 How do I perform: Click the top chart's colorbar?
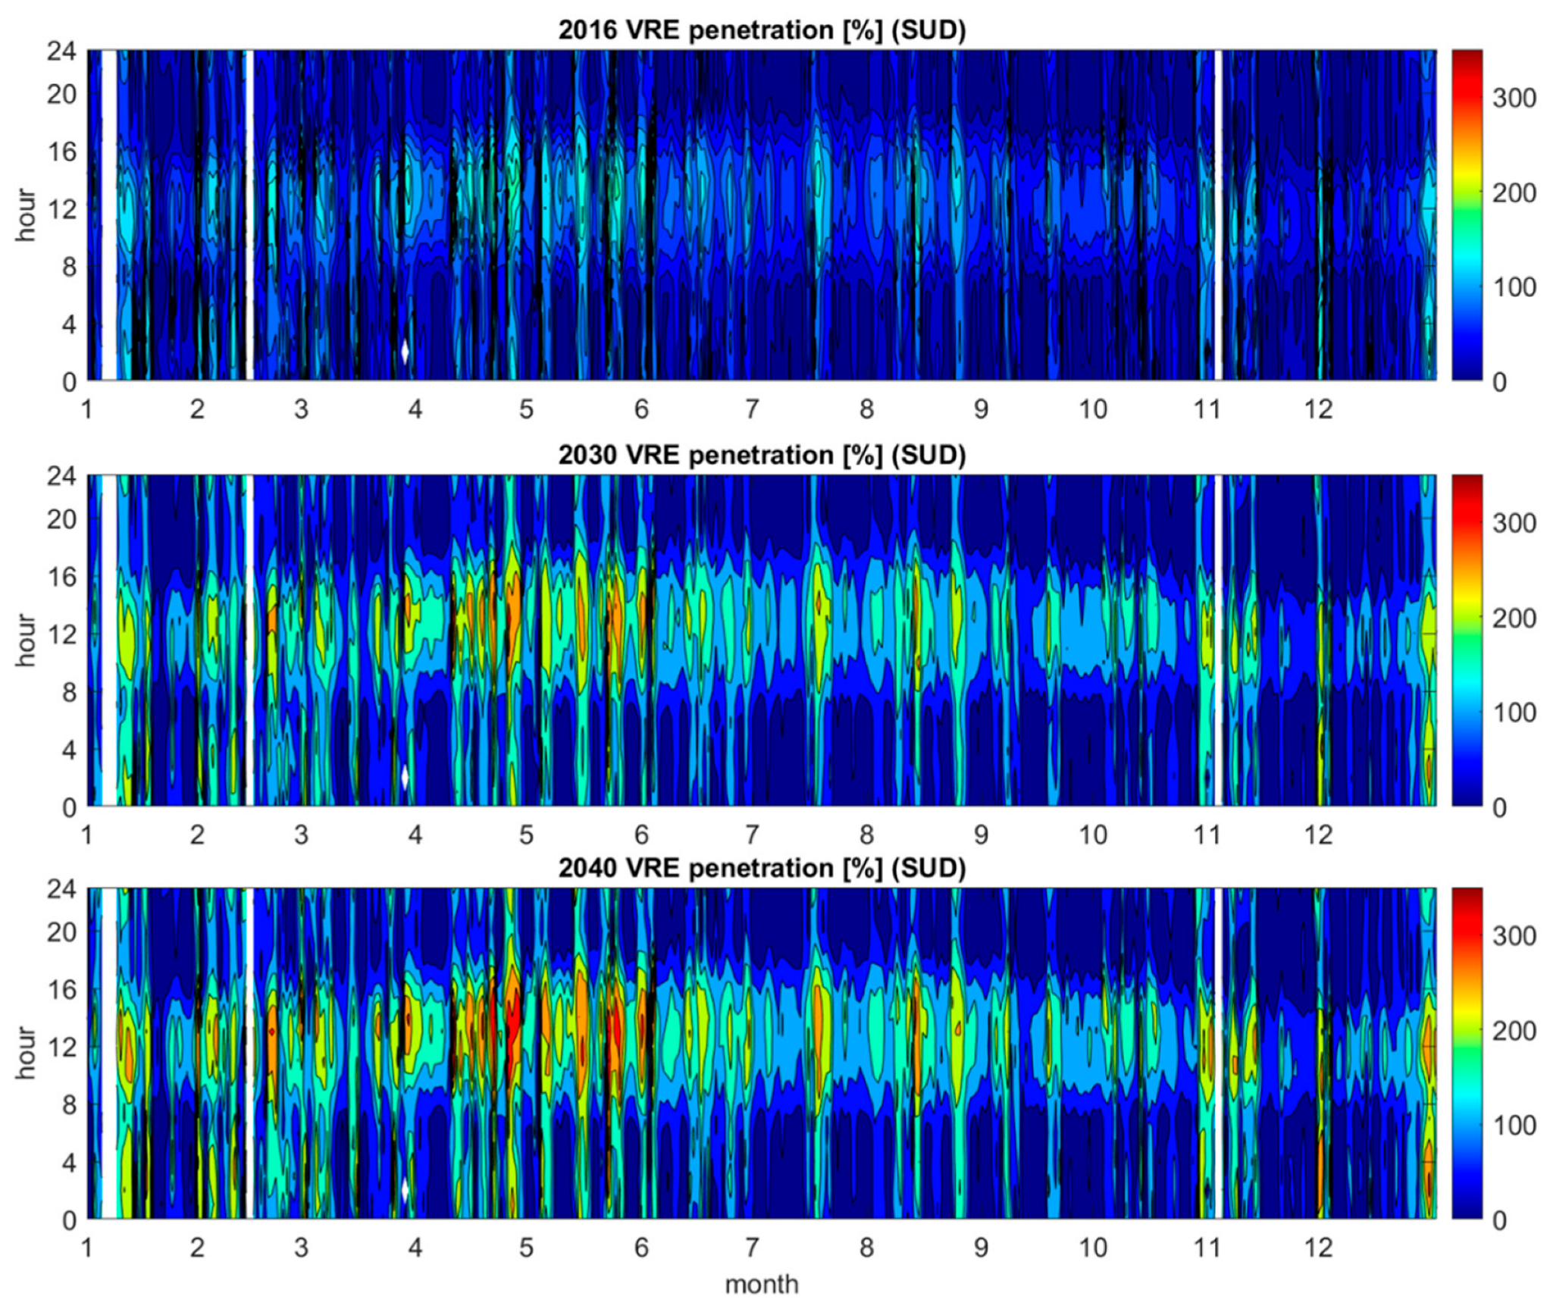click(x=1466, y=215)
